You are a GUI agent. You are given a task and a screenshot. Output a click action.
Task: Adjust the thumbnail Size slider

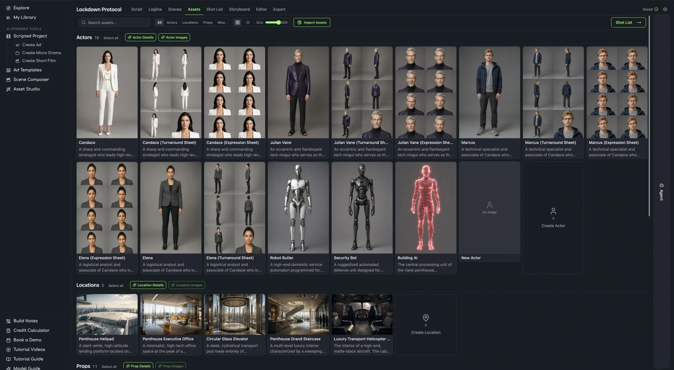(277, 22)
